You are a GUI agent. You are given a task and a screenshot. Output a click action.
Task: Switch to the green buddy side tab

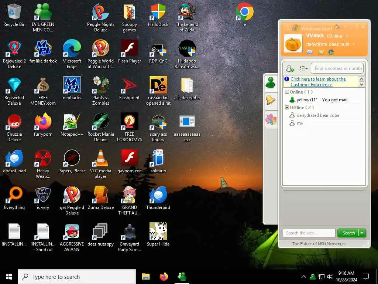(x=271, y=83)
